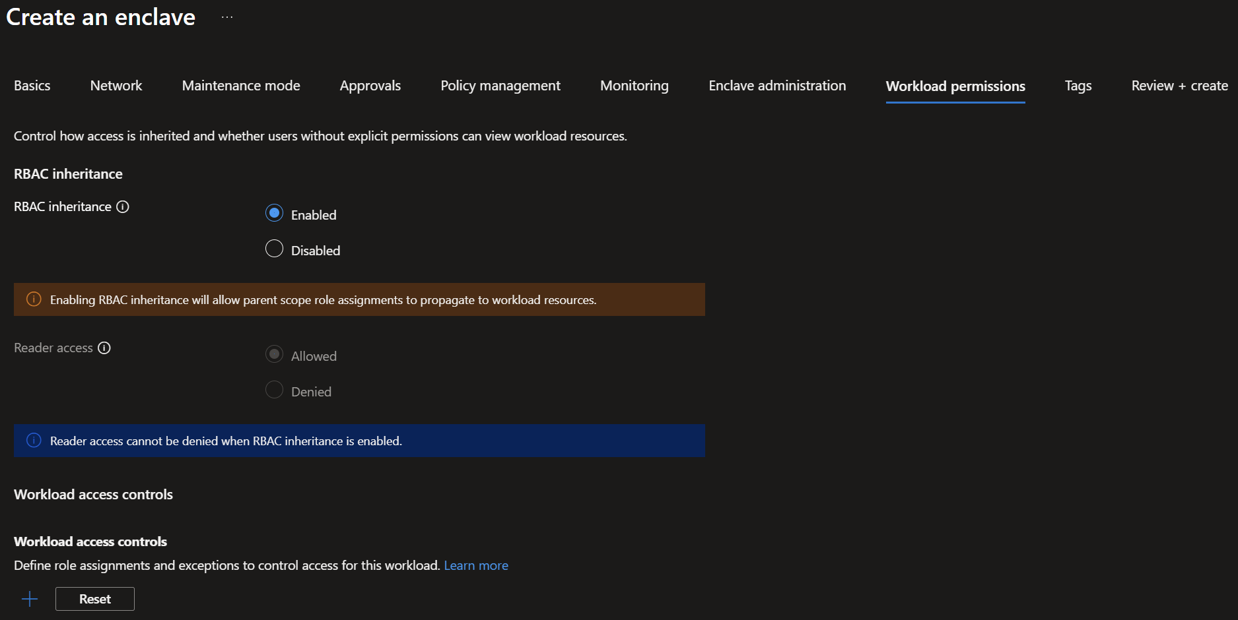Click the Reset button
This screenshot has height=620, width=1238.
click(x=95, y=599)
